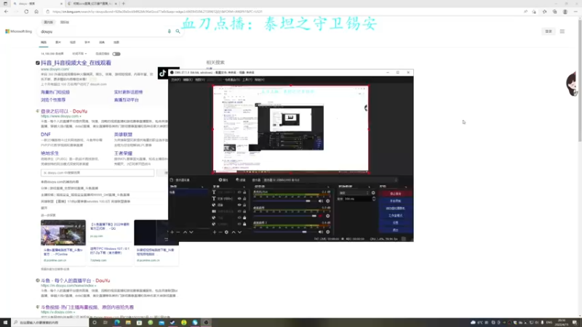The width and height of the screenshot is (582, 327).
Task: Click the red 停止推流 button in OBS
Action: tap(395, 193)
